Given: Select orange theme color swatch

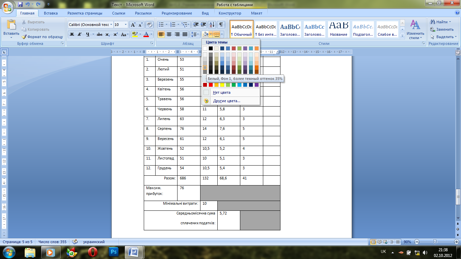Looking at the screenshot, I should pyautogui.click(x=256, y=49).
